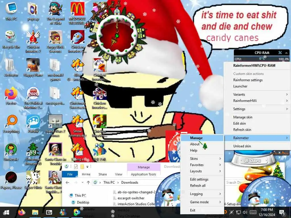Open McDonald Treasure desktop shortcut
Image resolution: width=291 pixels, height=218 pixels.
[x=77, y=13]
